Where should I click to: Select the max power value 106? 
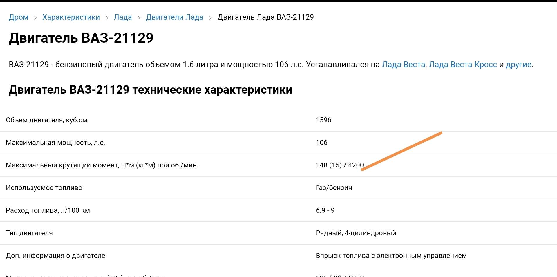[x=321, y=143]
